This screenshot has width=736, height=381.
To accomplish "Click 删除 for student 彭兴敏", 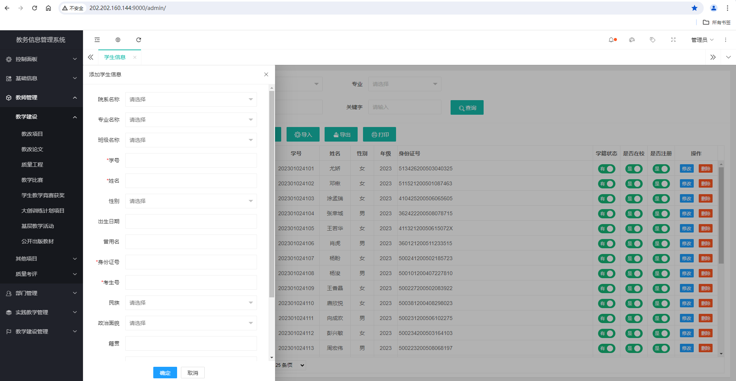I will (706, 333).
